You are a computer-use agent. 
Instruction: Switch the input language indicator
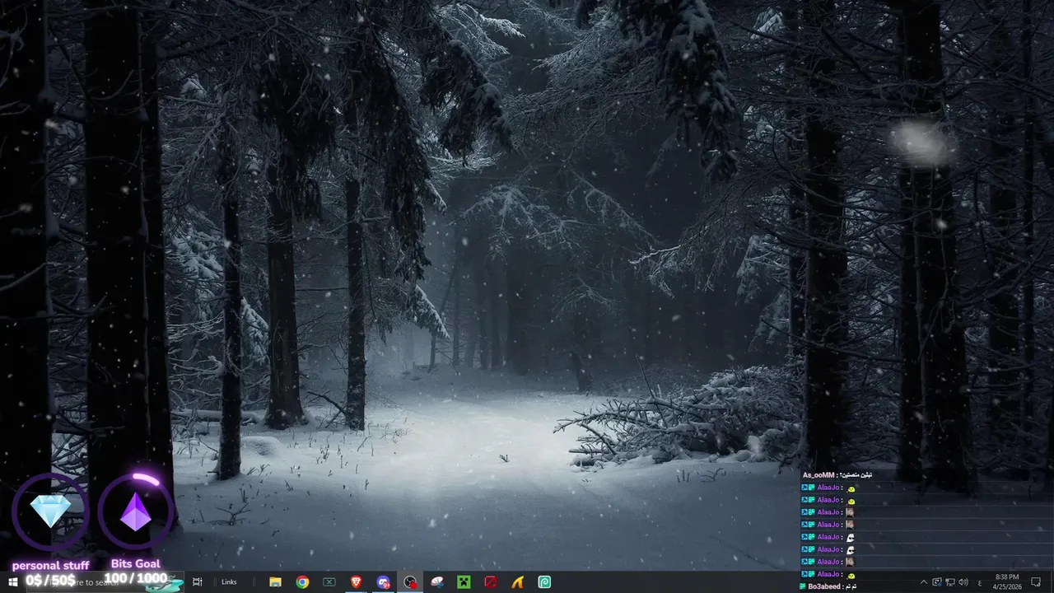980,582
